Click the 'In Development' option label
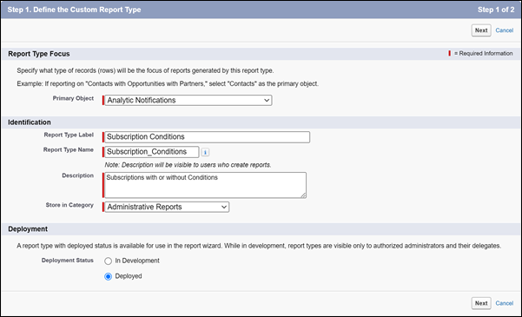The image size is (522, 317). (x=137, y=261)
